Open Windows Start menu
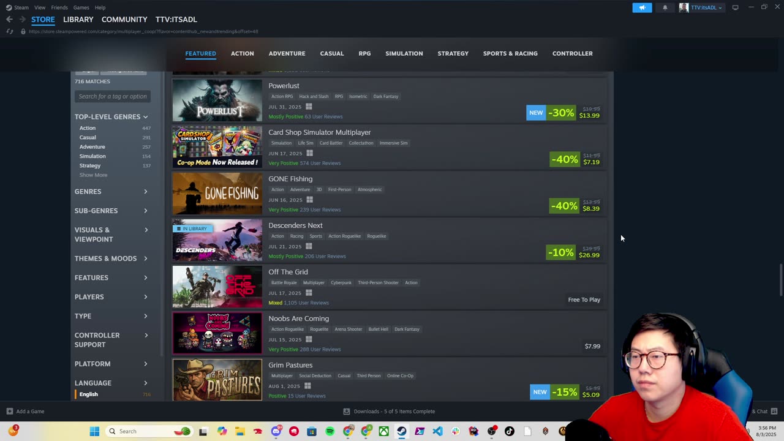Viewport: 784px width, 441px height. click(94, 431)
